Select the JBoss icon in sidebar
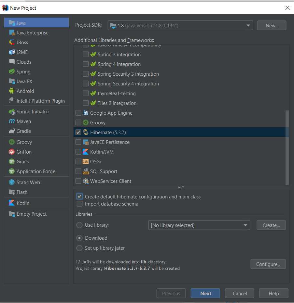 (x=12, y=42)
